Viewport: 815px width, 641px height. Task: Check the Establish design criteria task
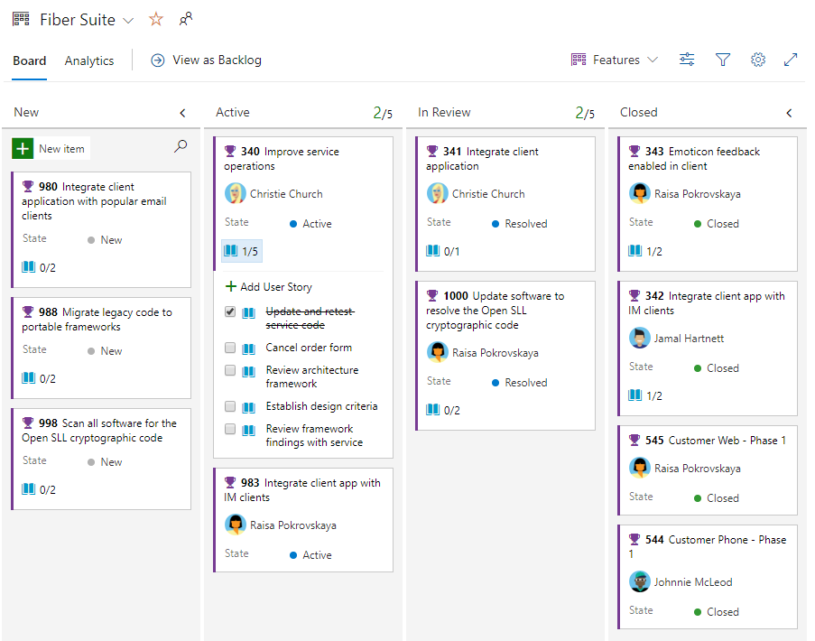229,406
